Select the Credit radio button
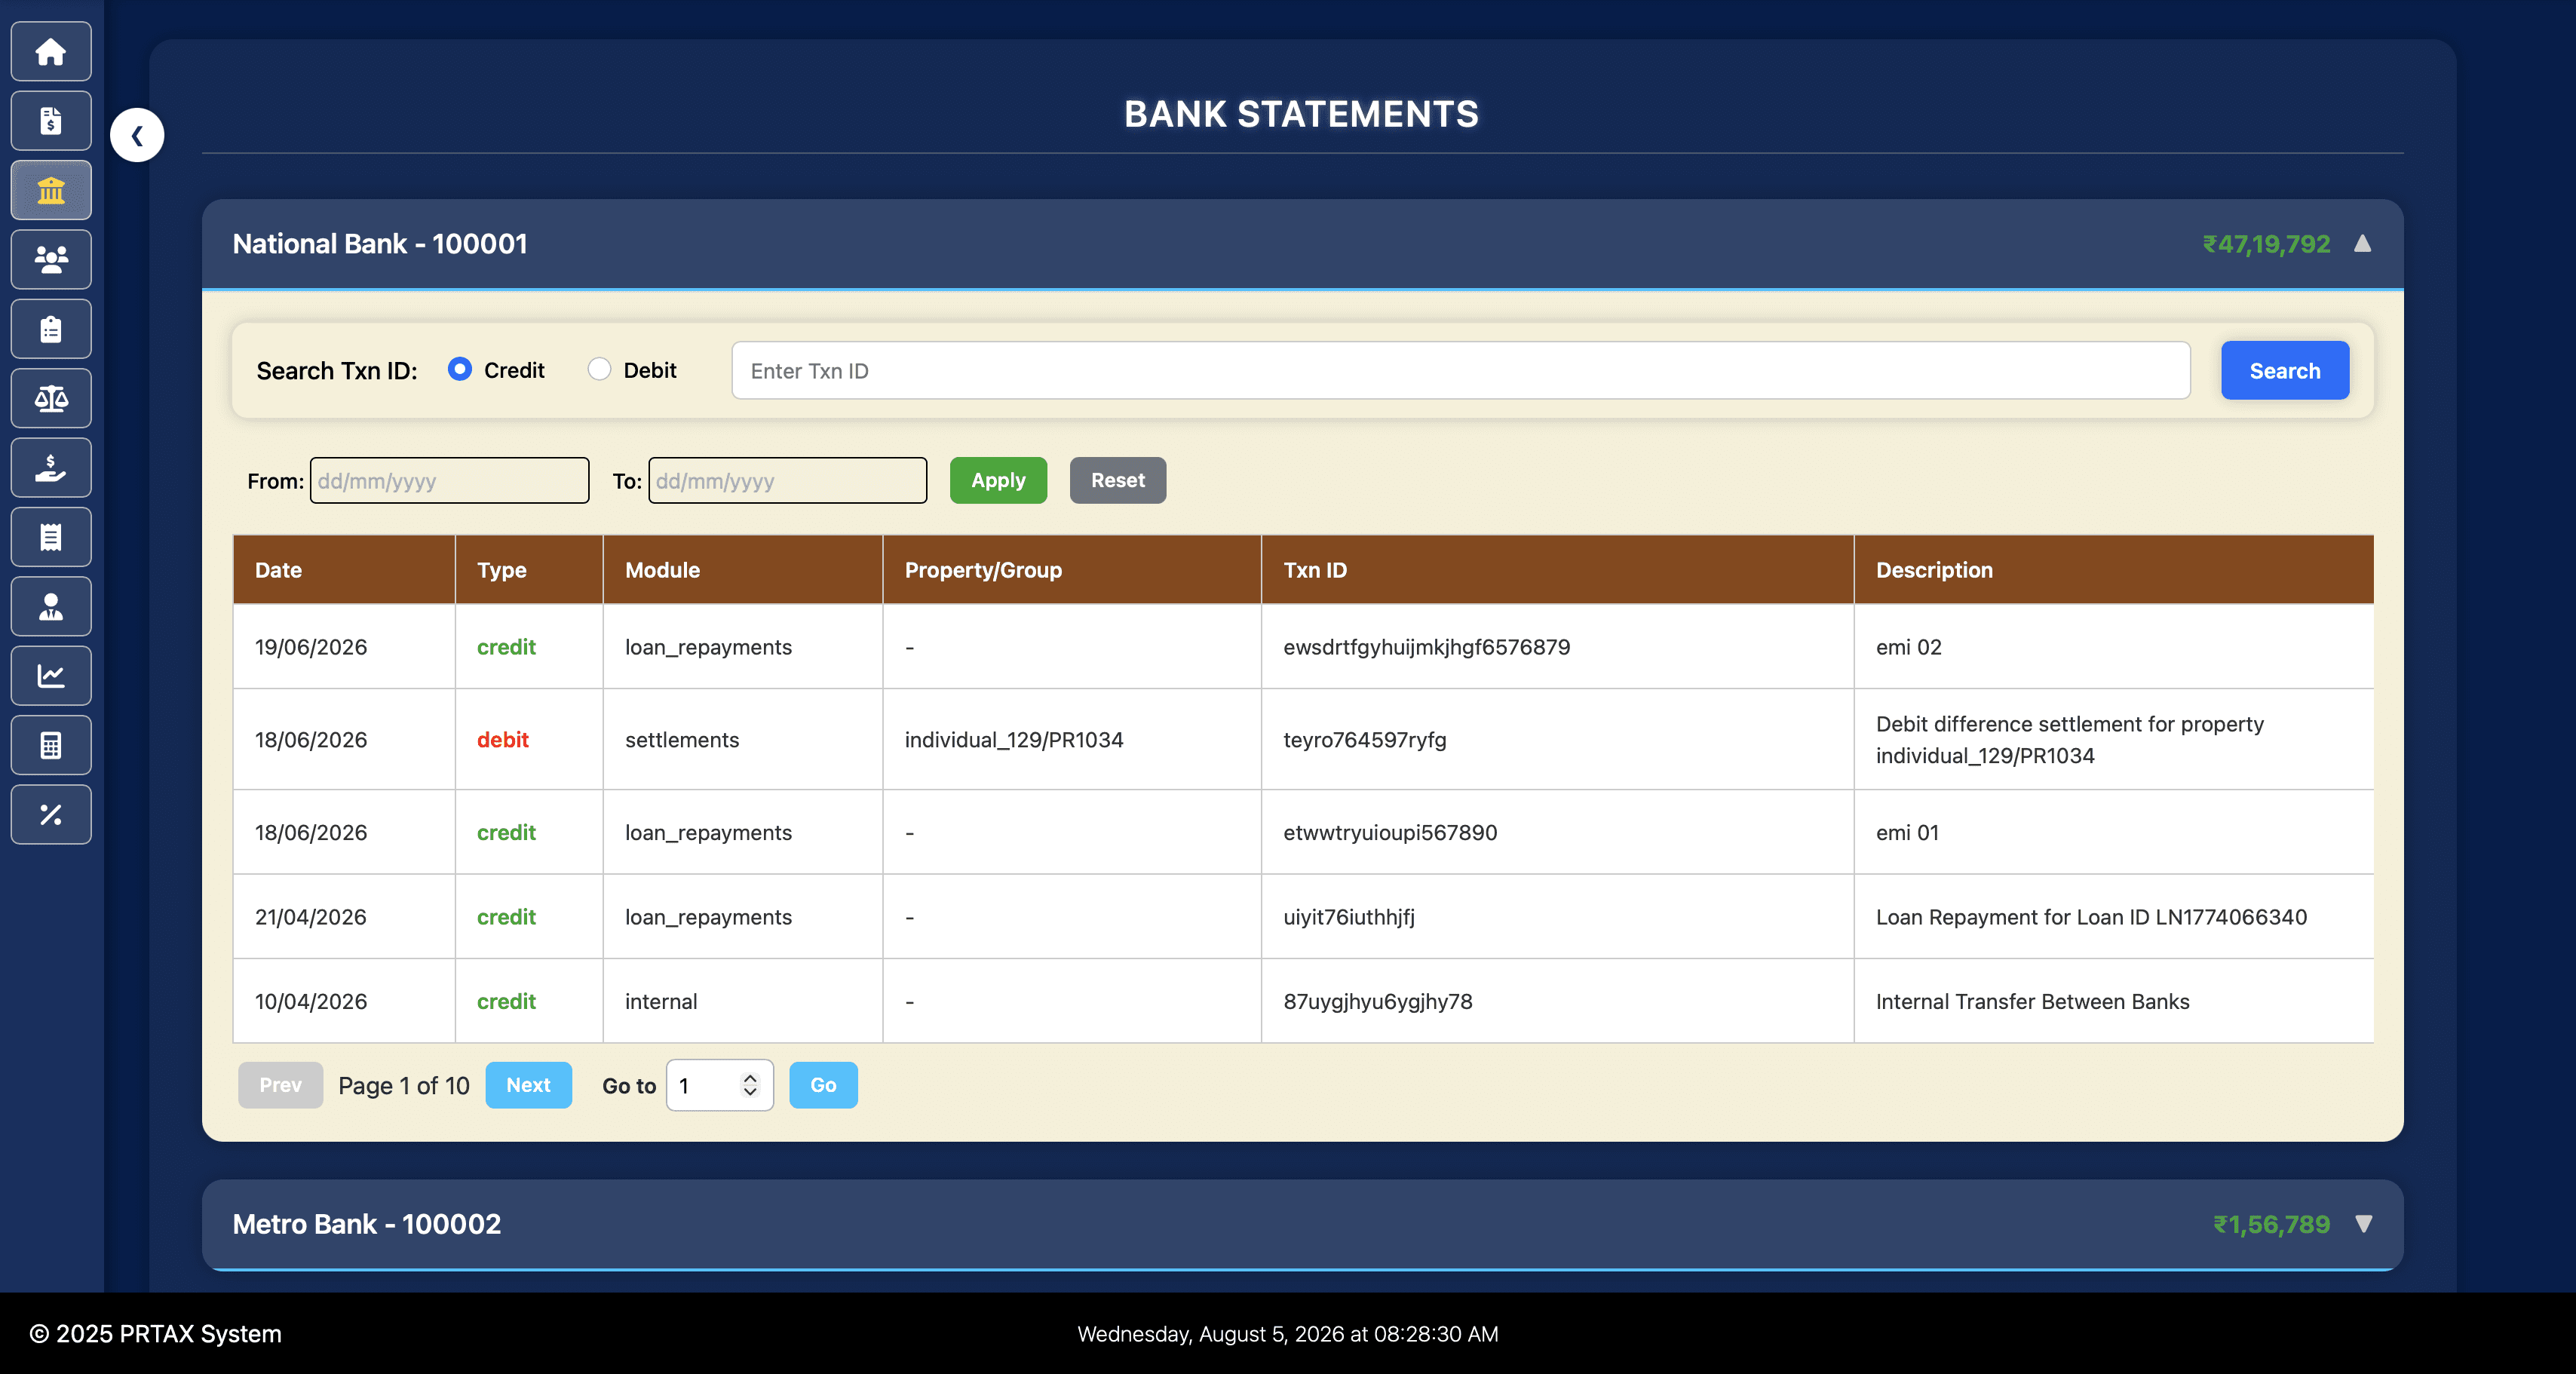The image size is (2576, 1374). [459, 369]
